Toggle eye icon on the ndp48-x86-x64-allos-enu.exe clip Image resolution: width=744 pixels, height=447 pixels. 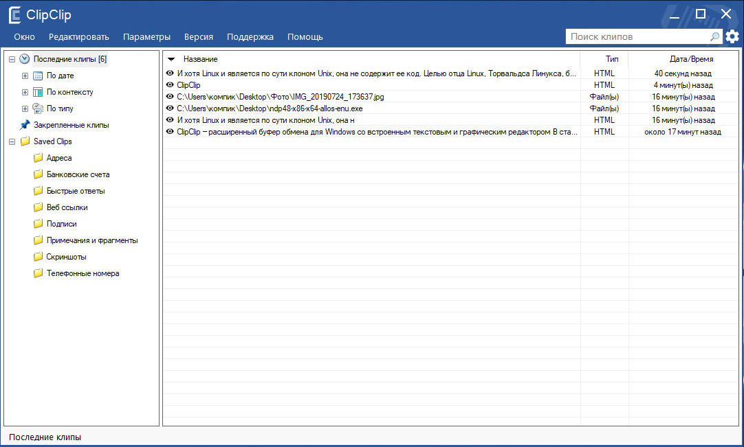(170, 108)
